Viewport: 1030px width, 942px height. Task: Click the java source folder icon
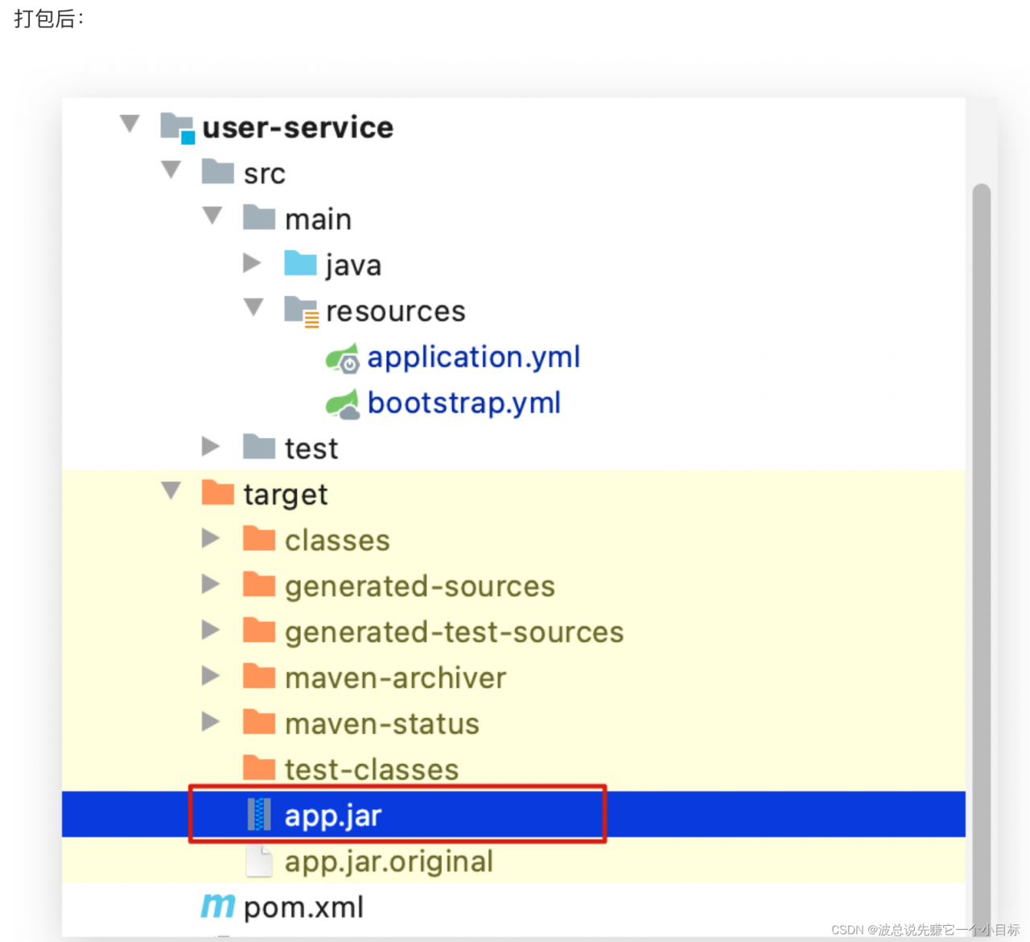300,264
